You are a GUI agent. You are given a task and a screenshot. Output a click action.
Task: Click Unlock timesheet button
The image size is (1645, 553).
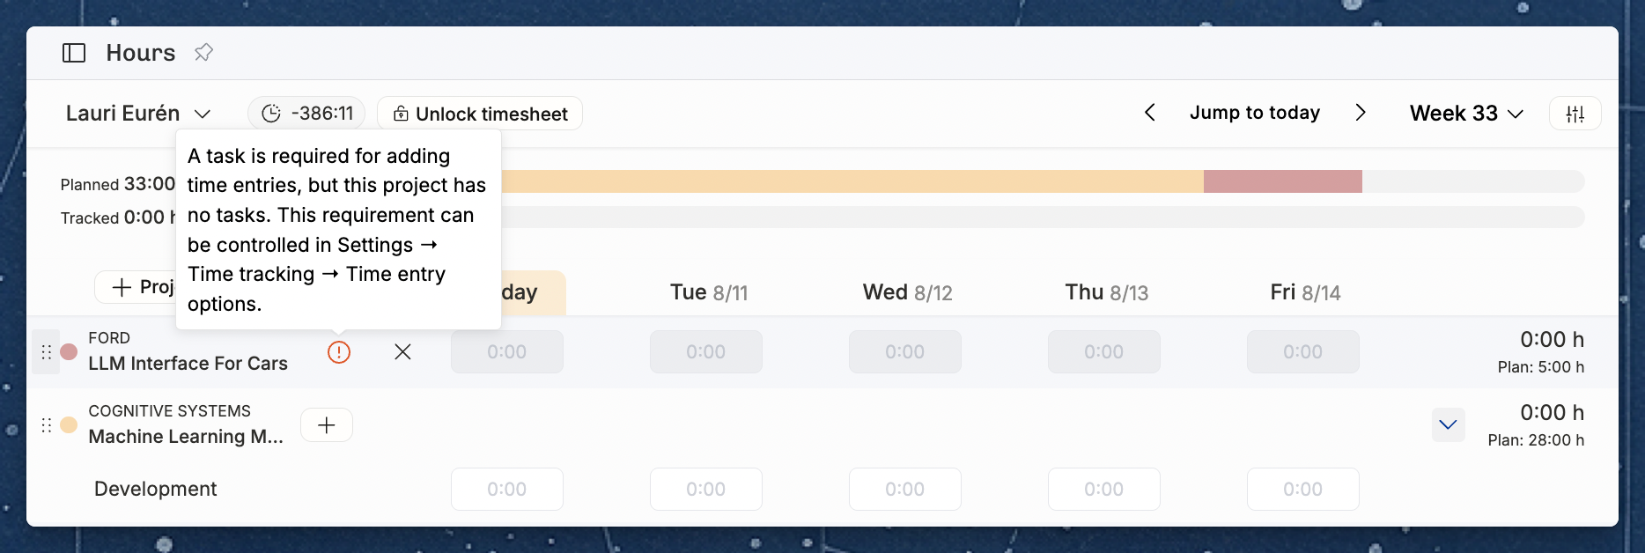pyautogui.click(x=480, y=113)
